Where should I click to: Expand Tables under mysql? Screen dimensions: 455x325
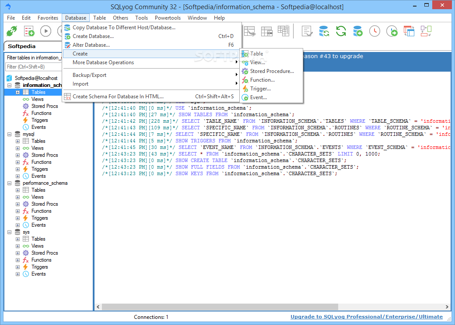click(17, 142)
